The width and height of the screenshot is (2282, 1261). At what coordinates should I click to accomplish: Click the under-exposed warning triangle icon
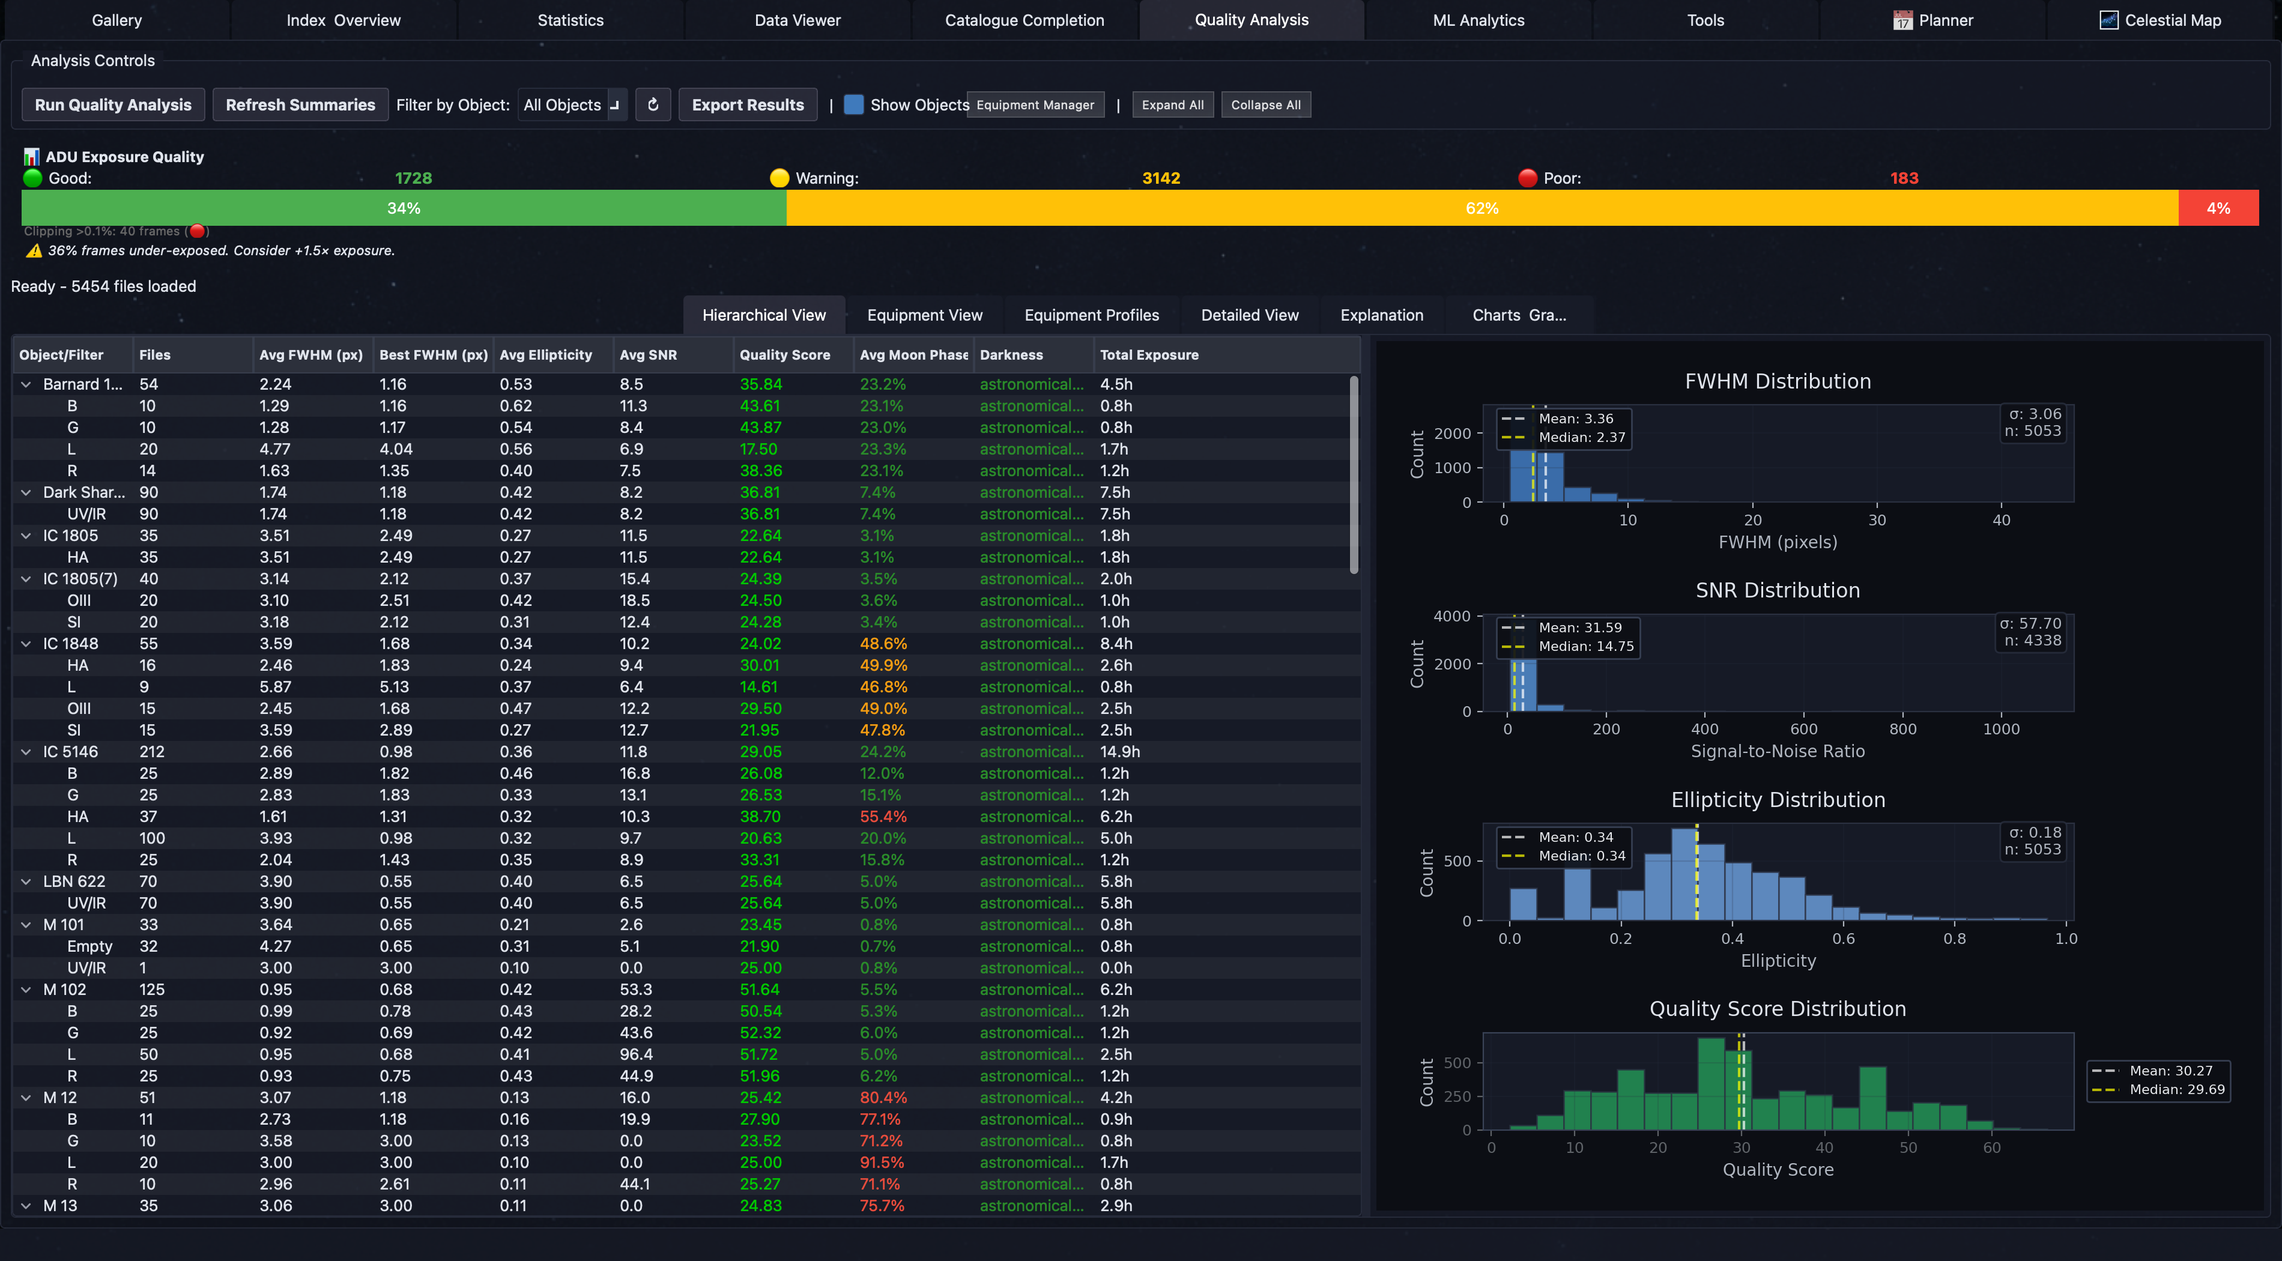point(34,250)
